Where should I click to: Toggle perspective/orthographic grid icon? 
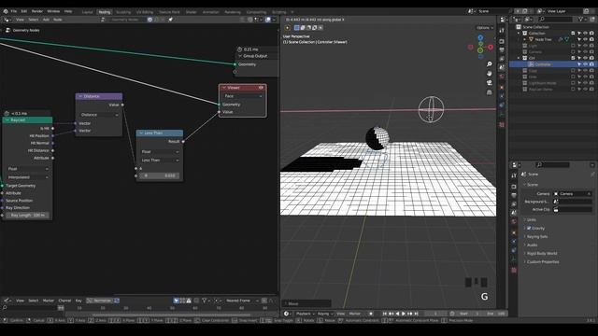pos(490,92)
